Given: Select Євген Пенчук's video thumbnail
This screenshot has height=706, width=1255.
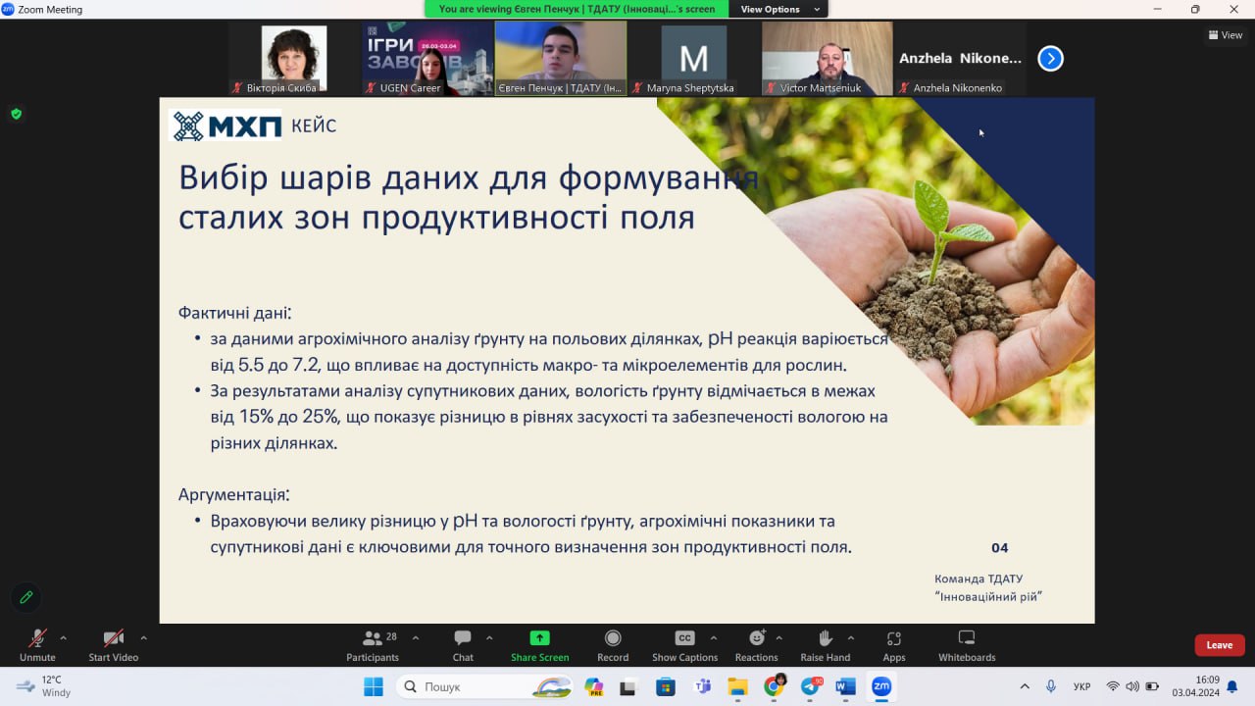Looking at the screenshot, I should pos(561,59).
